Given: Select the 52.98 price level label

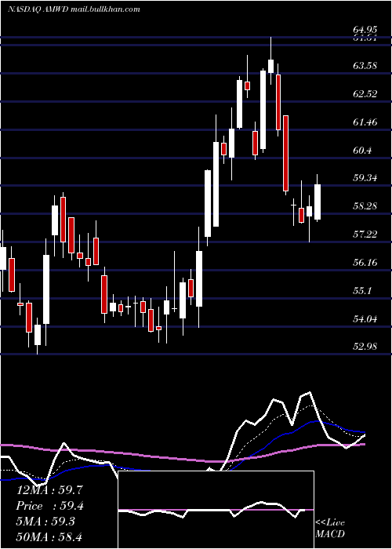Looking at the screenshot, I should tap(365, 347).
